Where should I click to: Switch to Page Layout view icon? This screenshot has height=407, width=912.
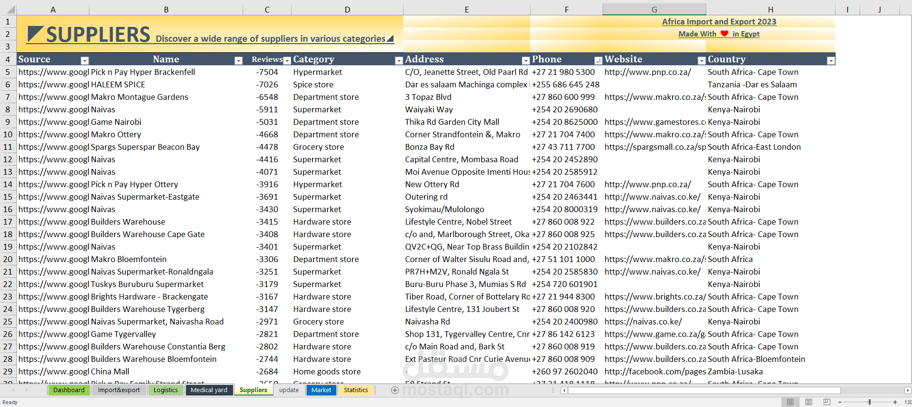tap(809, 402)
